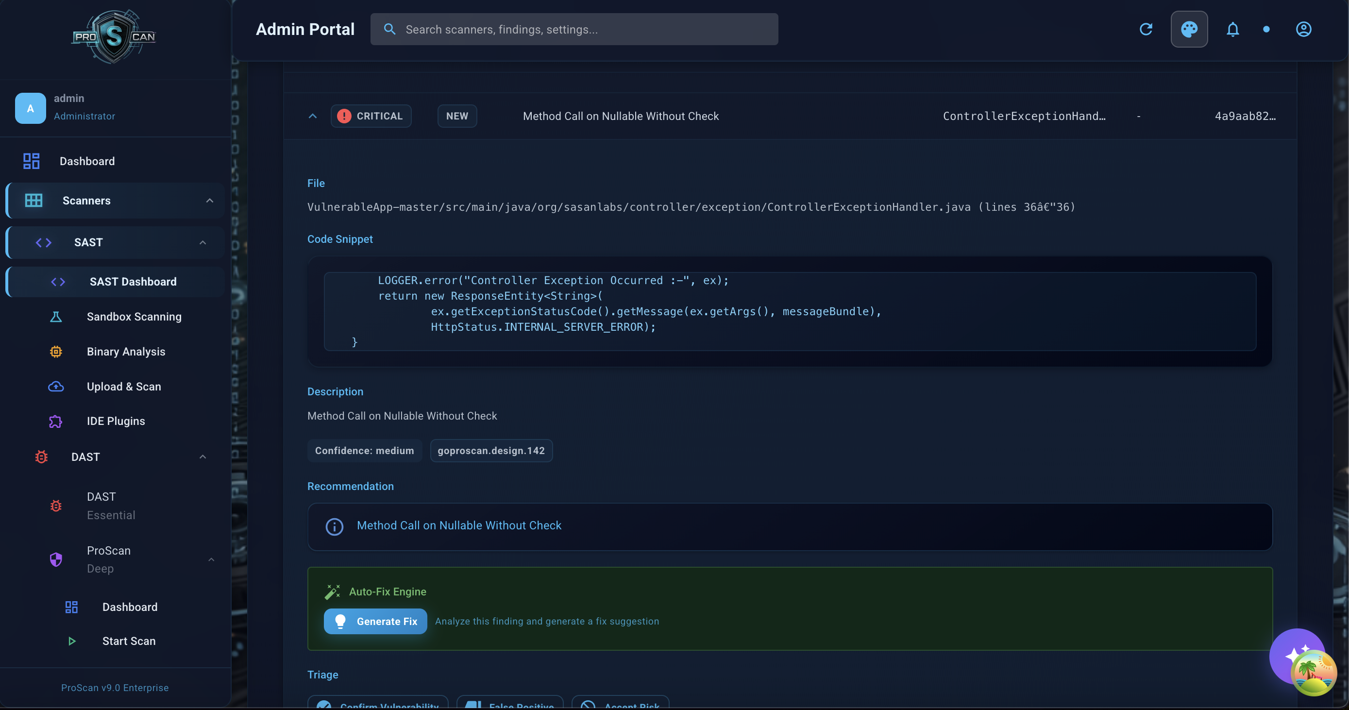
Task: Open the theme palette icon
Action: pos(1189,29)
